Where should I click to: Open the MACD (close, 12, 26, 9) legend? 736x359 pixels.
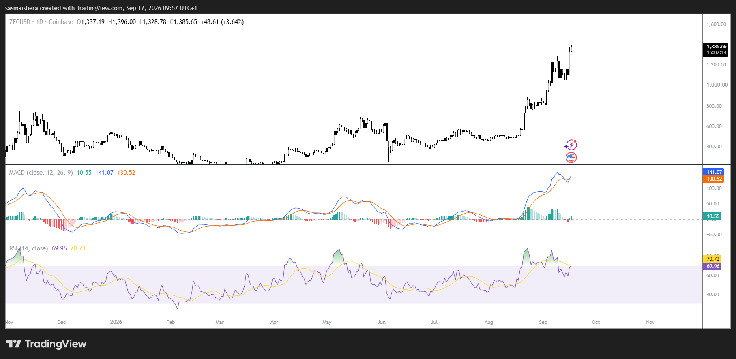pyautogui.click(x=41, y=173)
